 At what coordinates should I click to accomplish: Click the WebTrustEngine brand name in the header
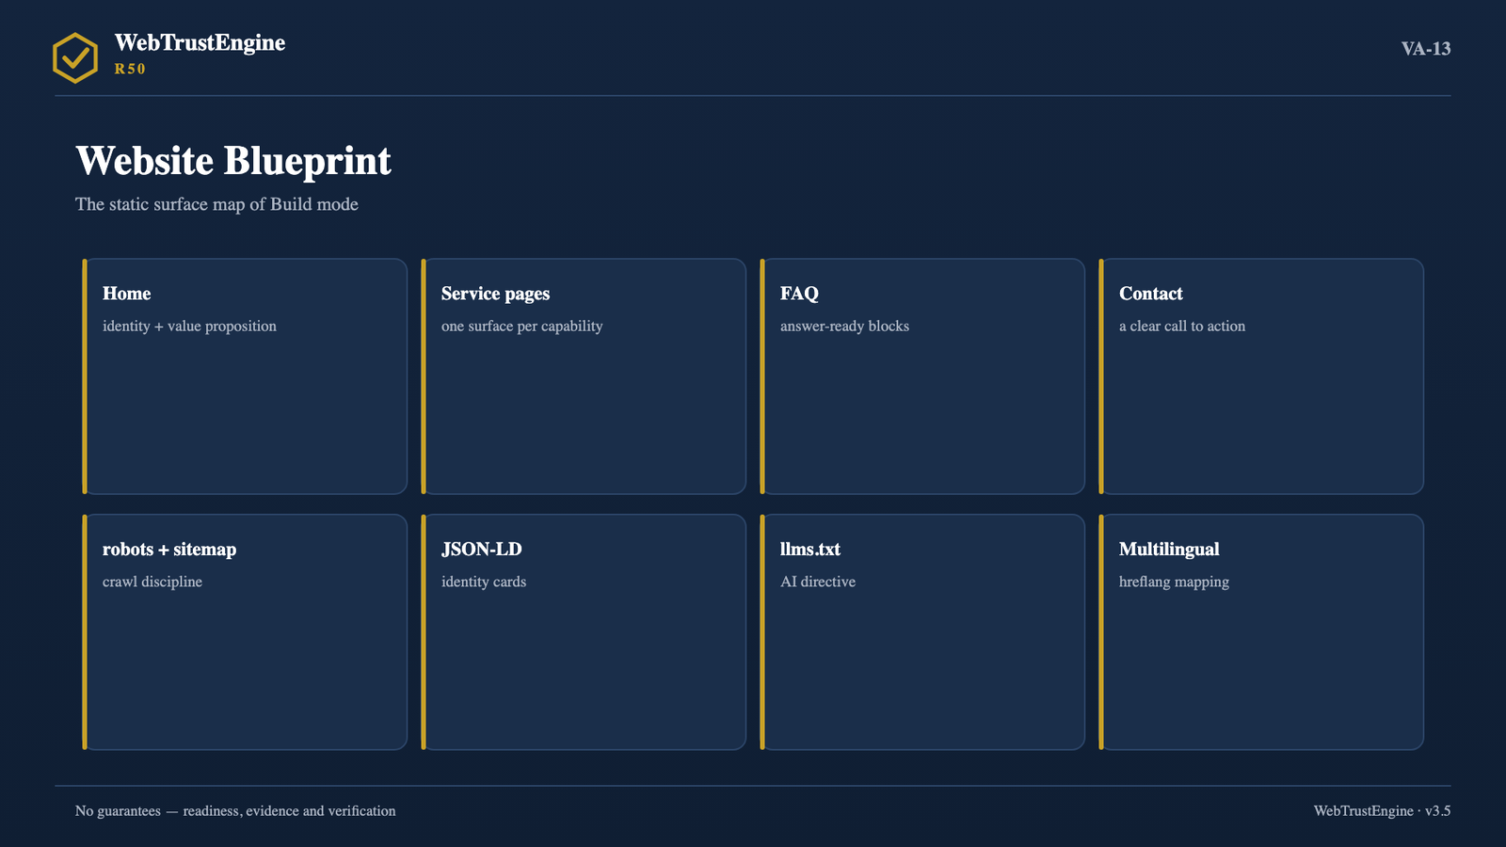(x=200, y=43)
